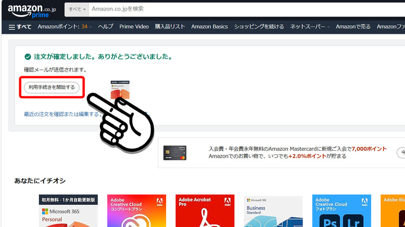
Task: Click the あなたにイチオシ heading
Action: [40, 181]
